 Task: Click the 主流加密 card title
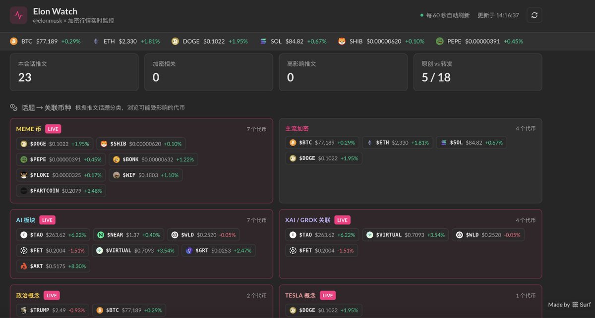(x=297, y=129)
